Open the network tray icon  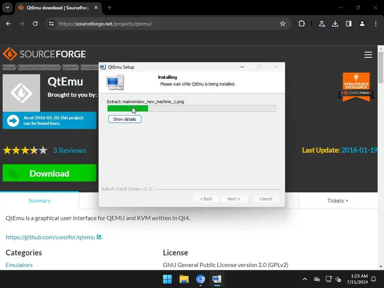pyautogui.click(x=328, y=279)
